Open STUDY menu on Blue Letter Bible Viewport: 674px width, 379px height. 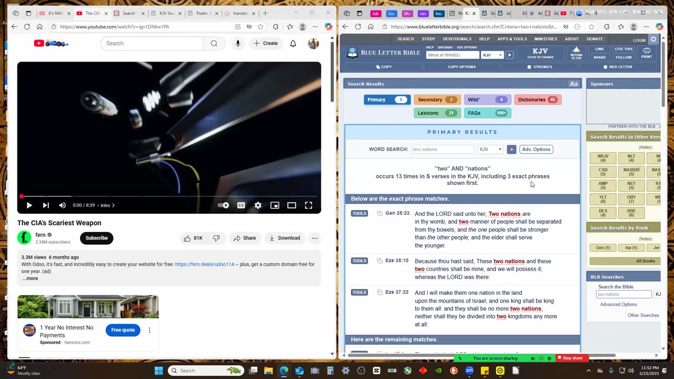(x=428, y=39)
